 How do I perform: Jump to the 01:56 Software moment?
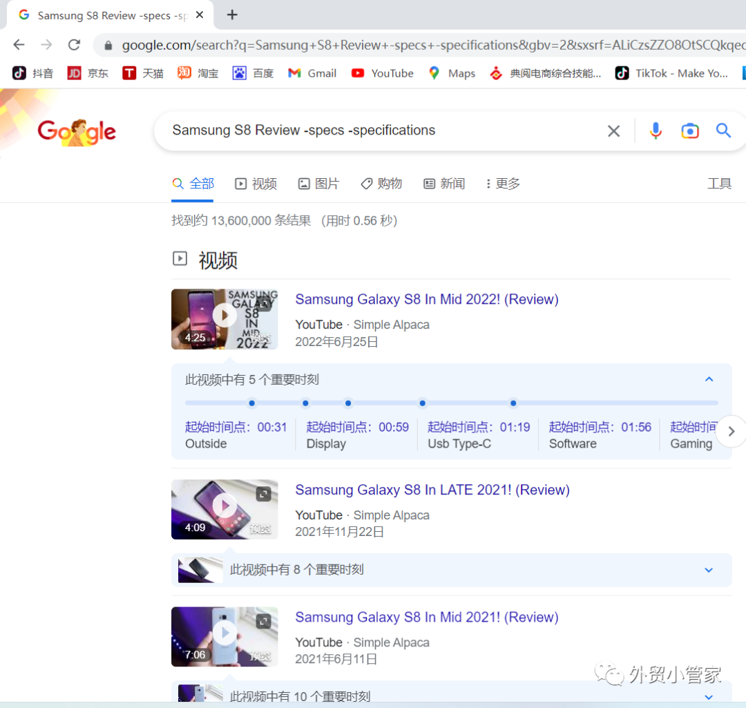pos(600,435)
